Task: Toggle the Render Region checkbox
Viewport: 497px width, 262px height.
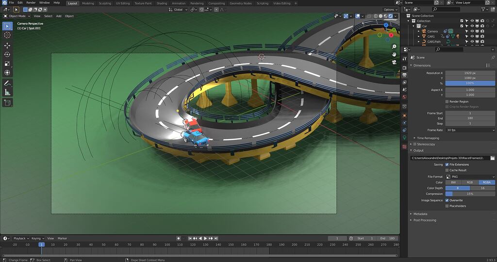Action: pyautogui.click(x=447, y=102)
